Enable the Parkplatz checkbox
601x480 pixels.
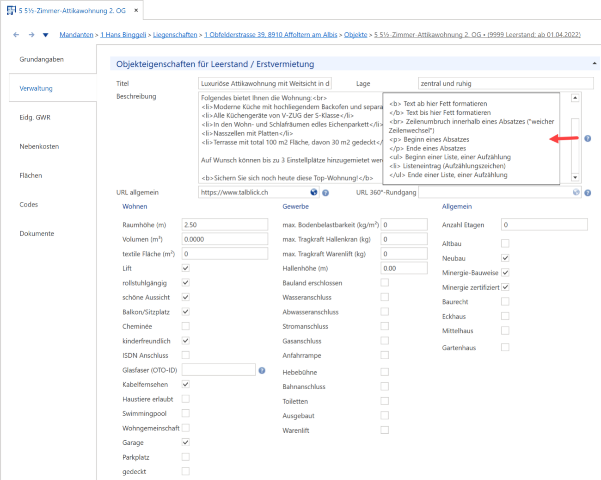[185, 456]
